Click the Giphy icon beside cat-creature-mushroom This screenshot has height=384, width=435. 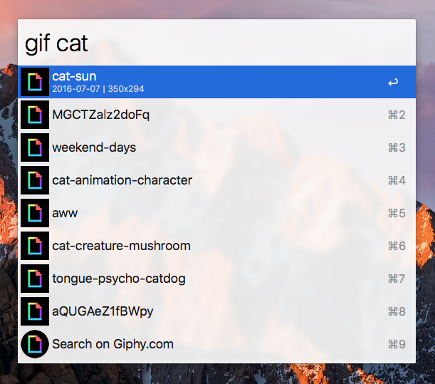[34, 246]
